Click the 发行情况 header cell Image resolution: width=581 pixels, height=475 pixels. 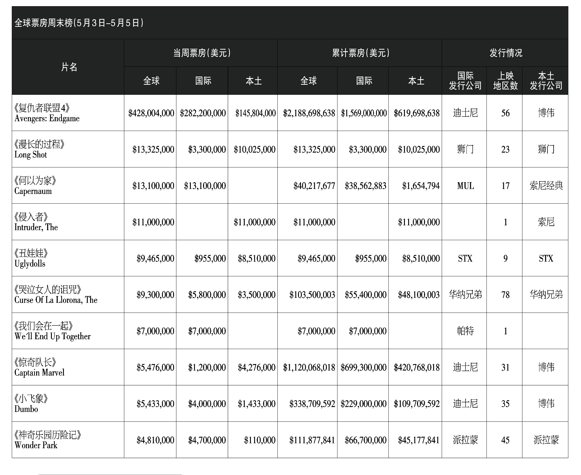pyautogui.click(x=506, y=53)
